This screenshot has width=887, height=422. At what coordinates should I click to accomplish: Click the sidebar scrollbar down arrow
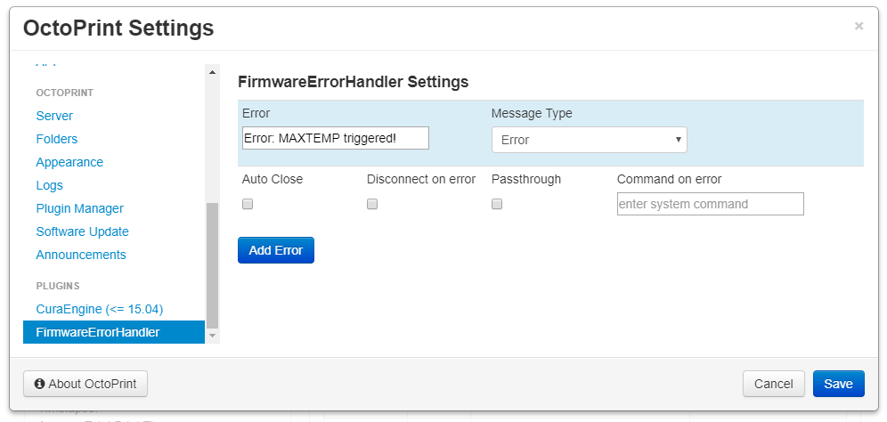212,336
